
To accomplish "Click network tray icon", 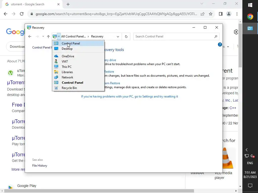I will (x=246, y=156).
